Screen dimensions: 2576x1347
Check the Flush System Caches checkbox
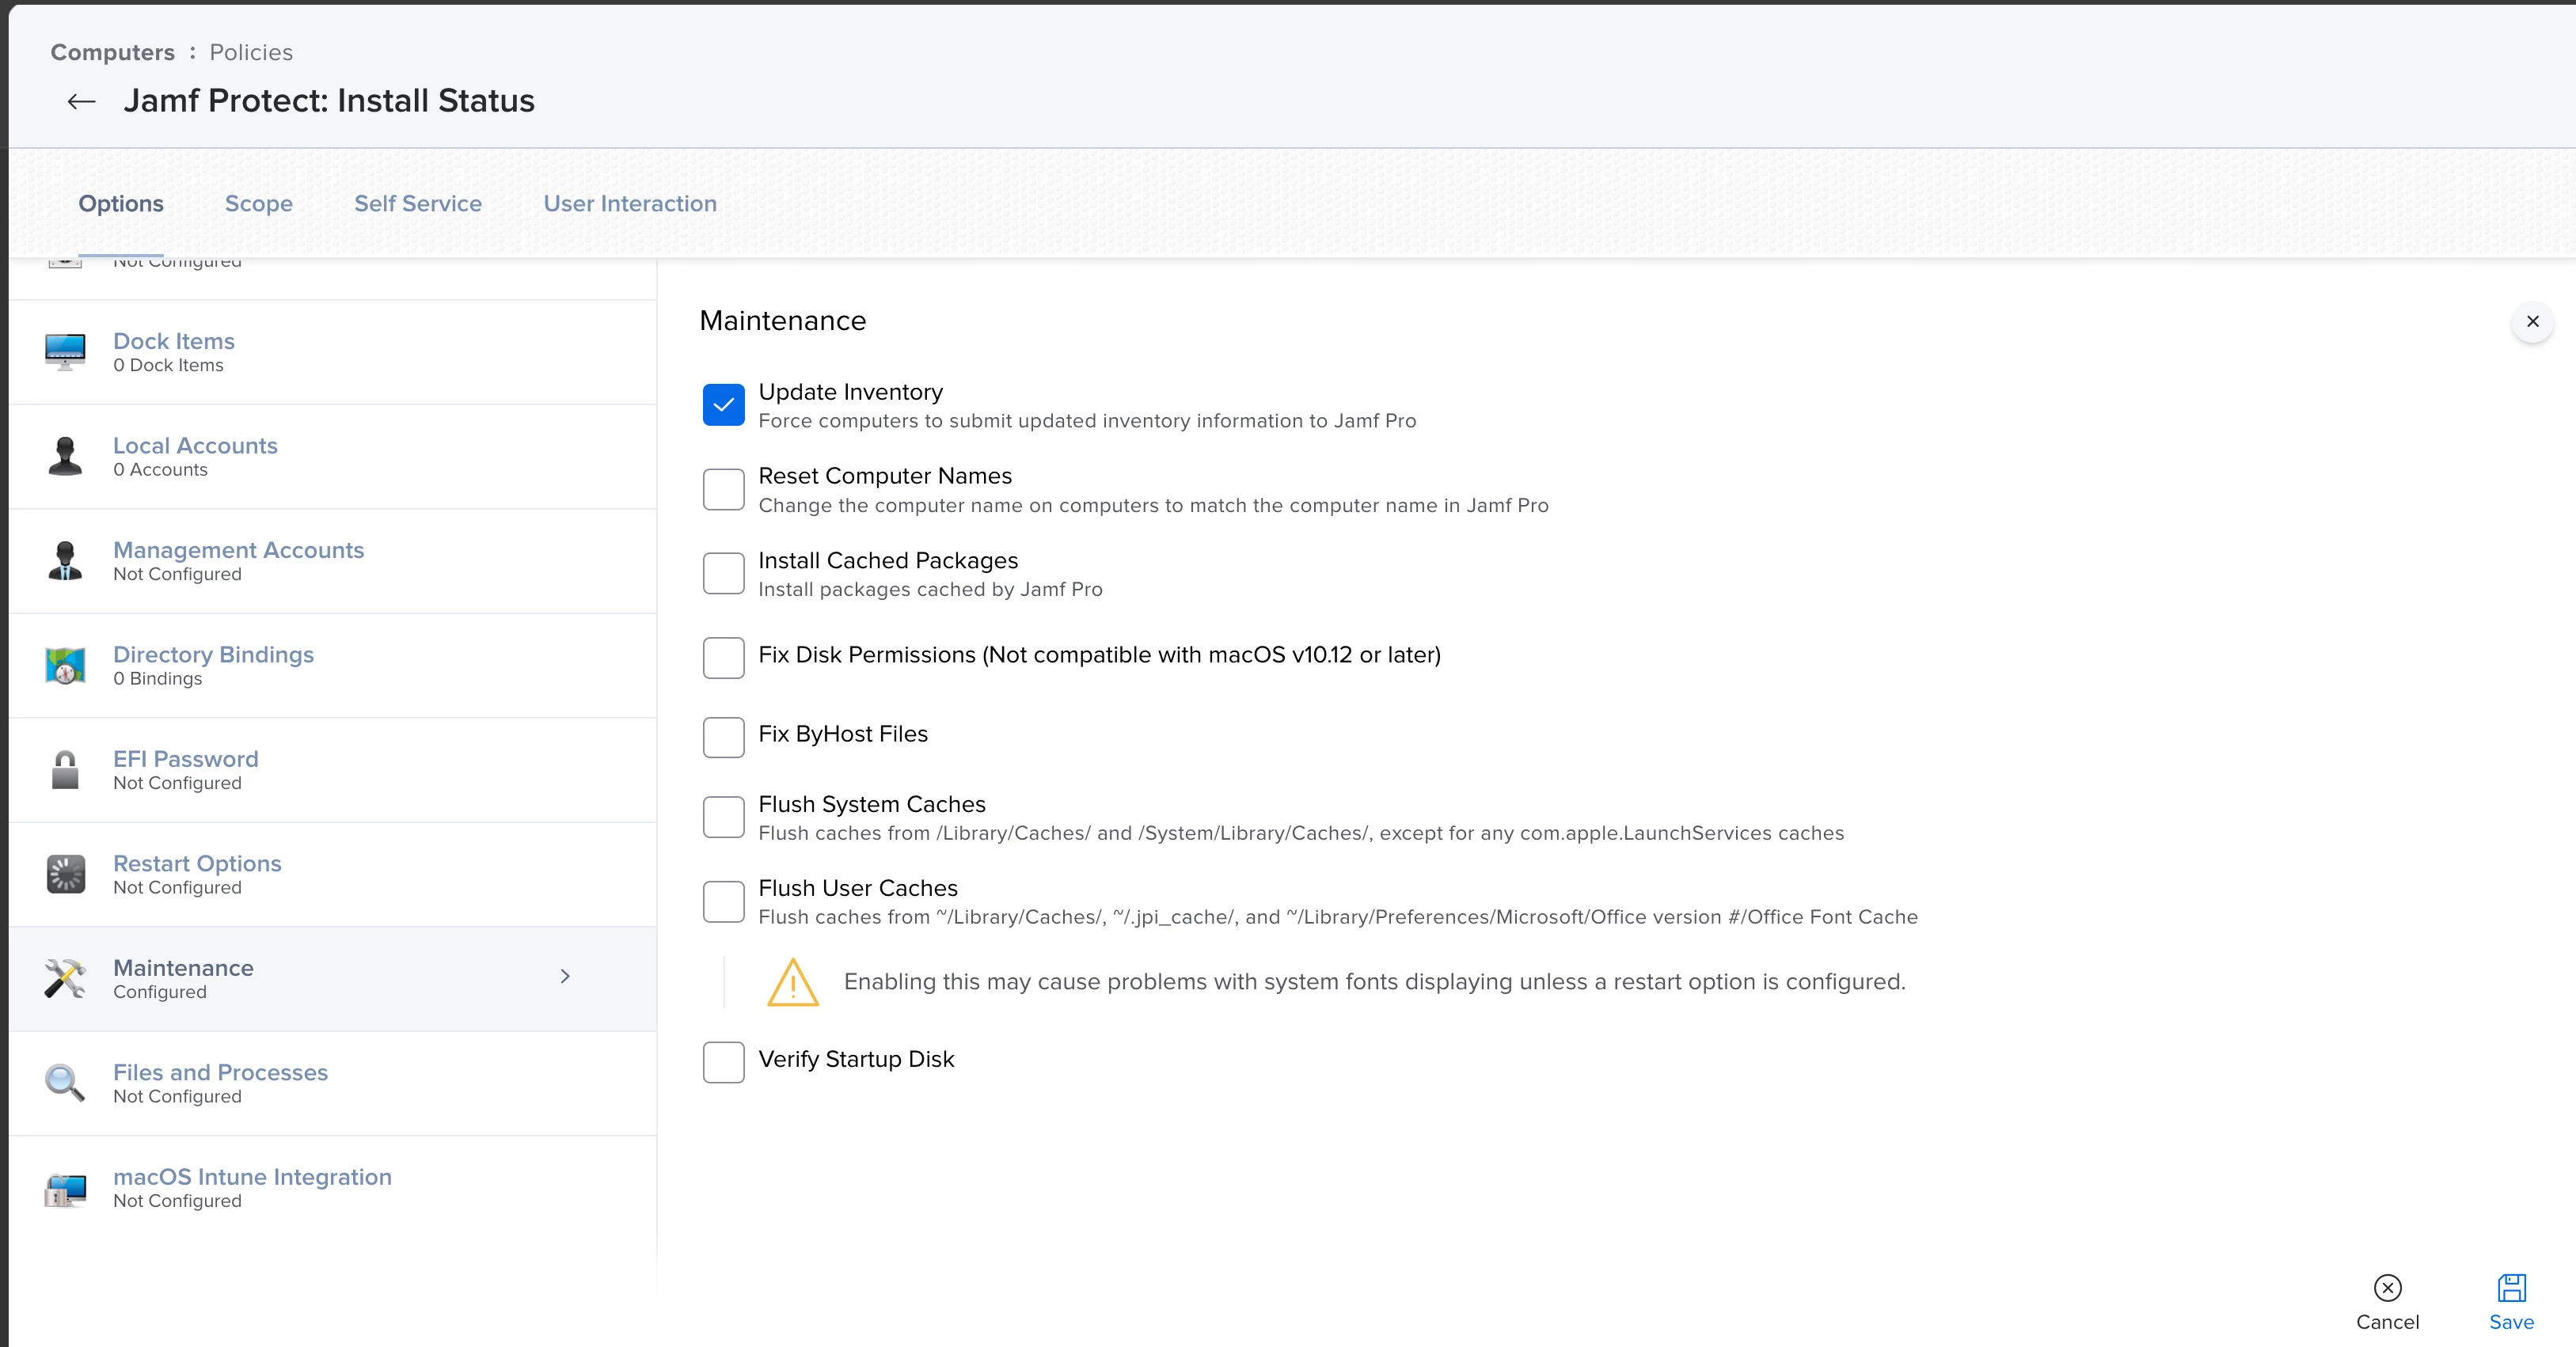coord(724,817)
